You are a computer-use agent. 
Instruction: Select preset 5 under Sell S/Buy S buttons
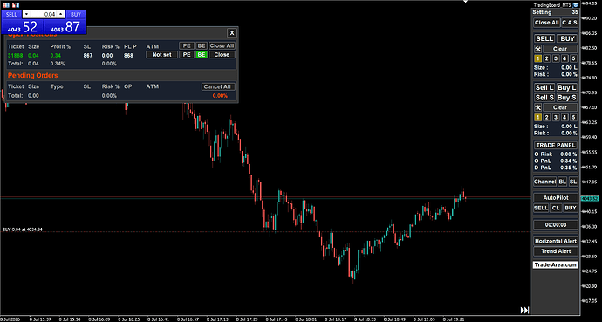573,118
